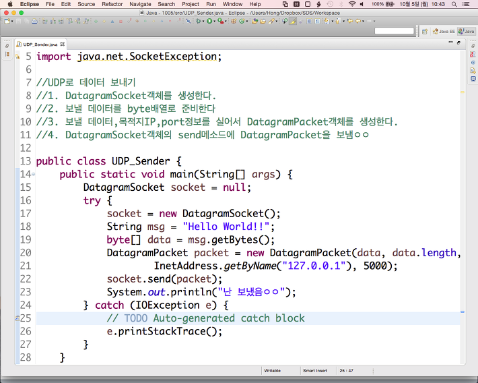Screen dimensions: 478x383
Task: Click the Wi-Fi status icon
Action: [x=352, y=4]
